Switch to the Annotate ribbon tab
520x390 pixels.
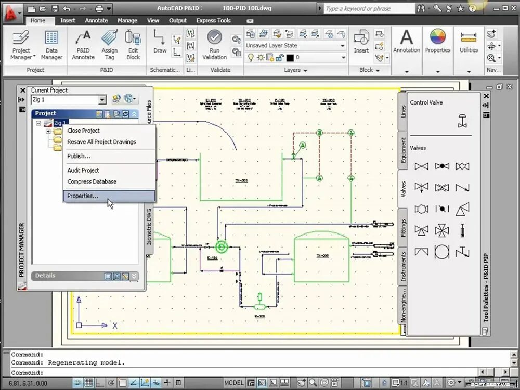coord(96,21)
